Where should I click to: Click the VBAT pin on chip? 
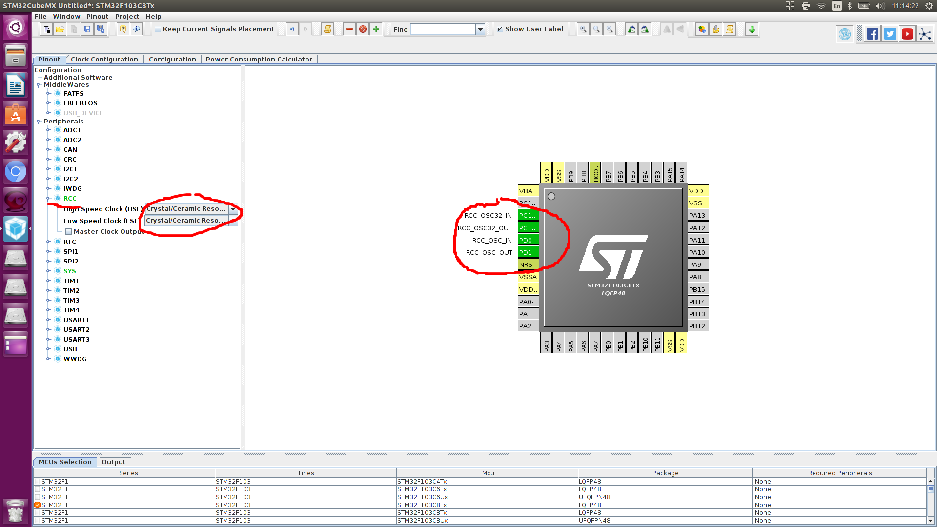click(528, 191)
